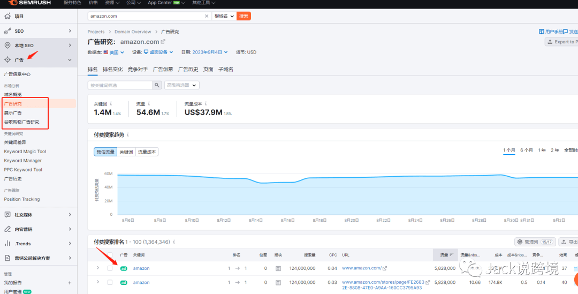Select the 6个月 time range
The height and width of the screenshot is (294, 578).
tap(527, 150)
